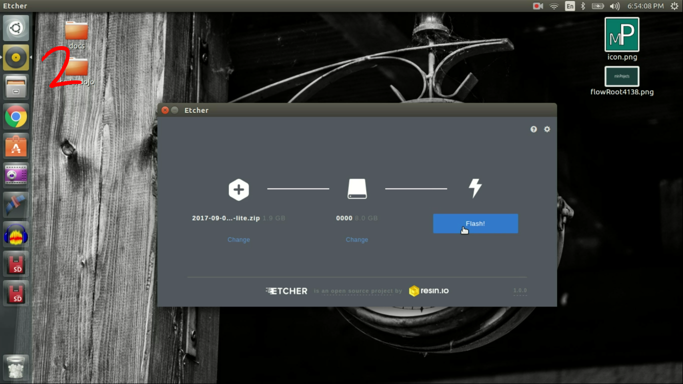Open the Etcher logo link in footer

(286, 290)
